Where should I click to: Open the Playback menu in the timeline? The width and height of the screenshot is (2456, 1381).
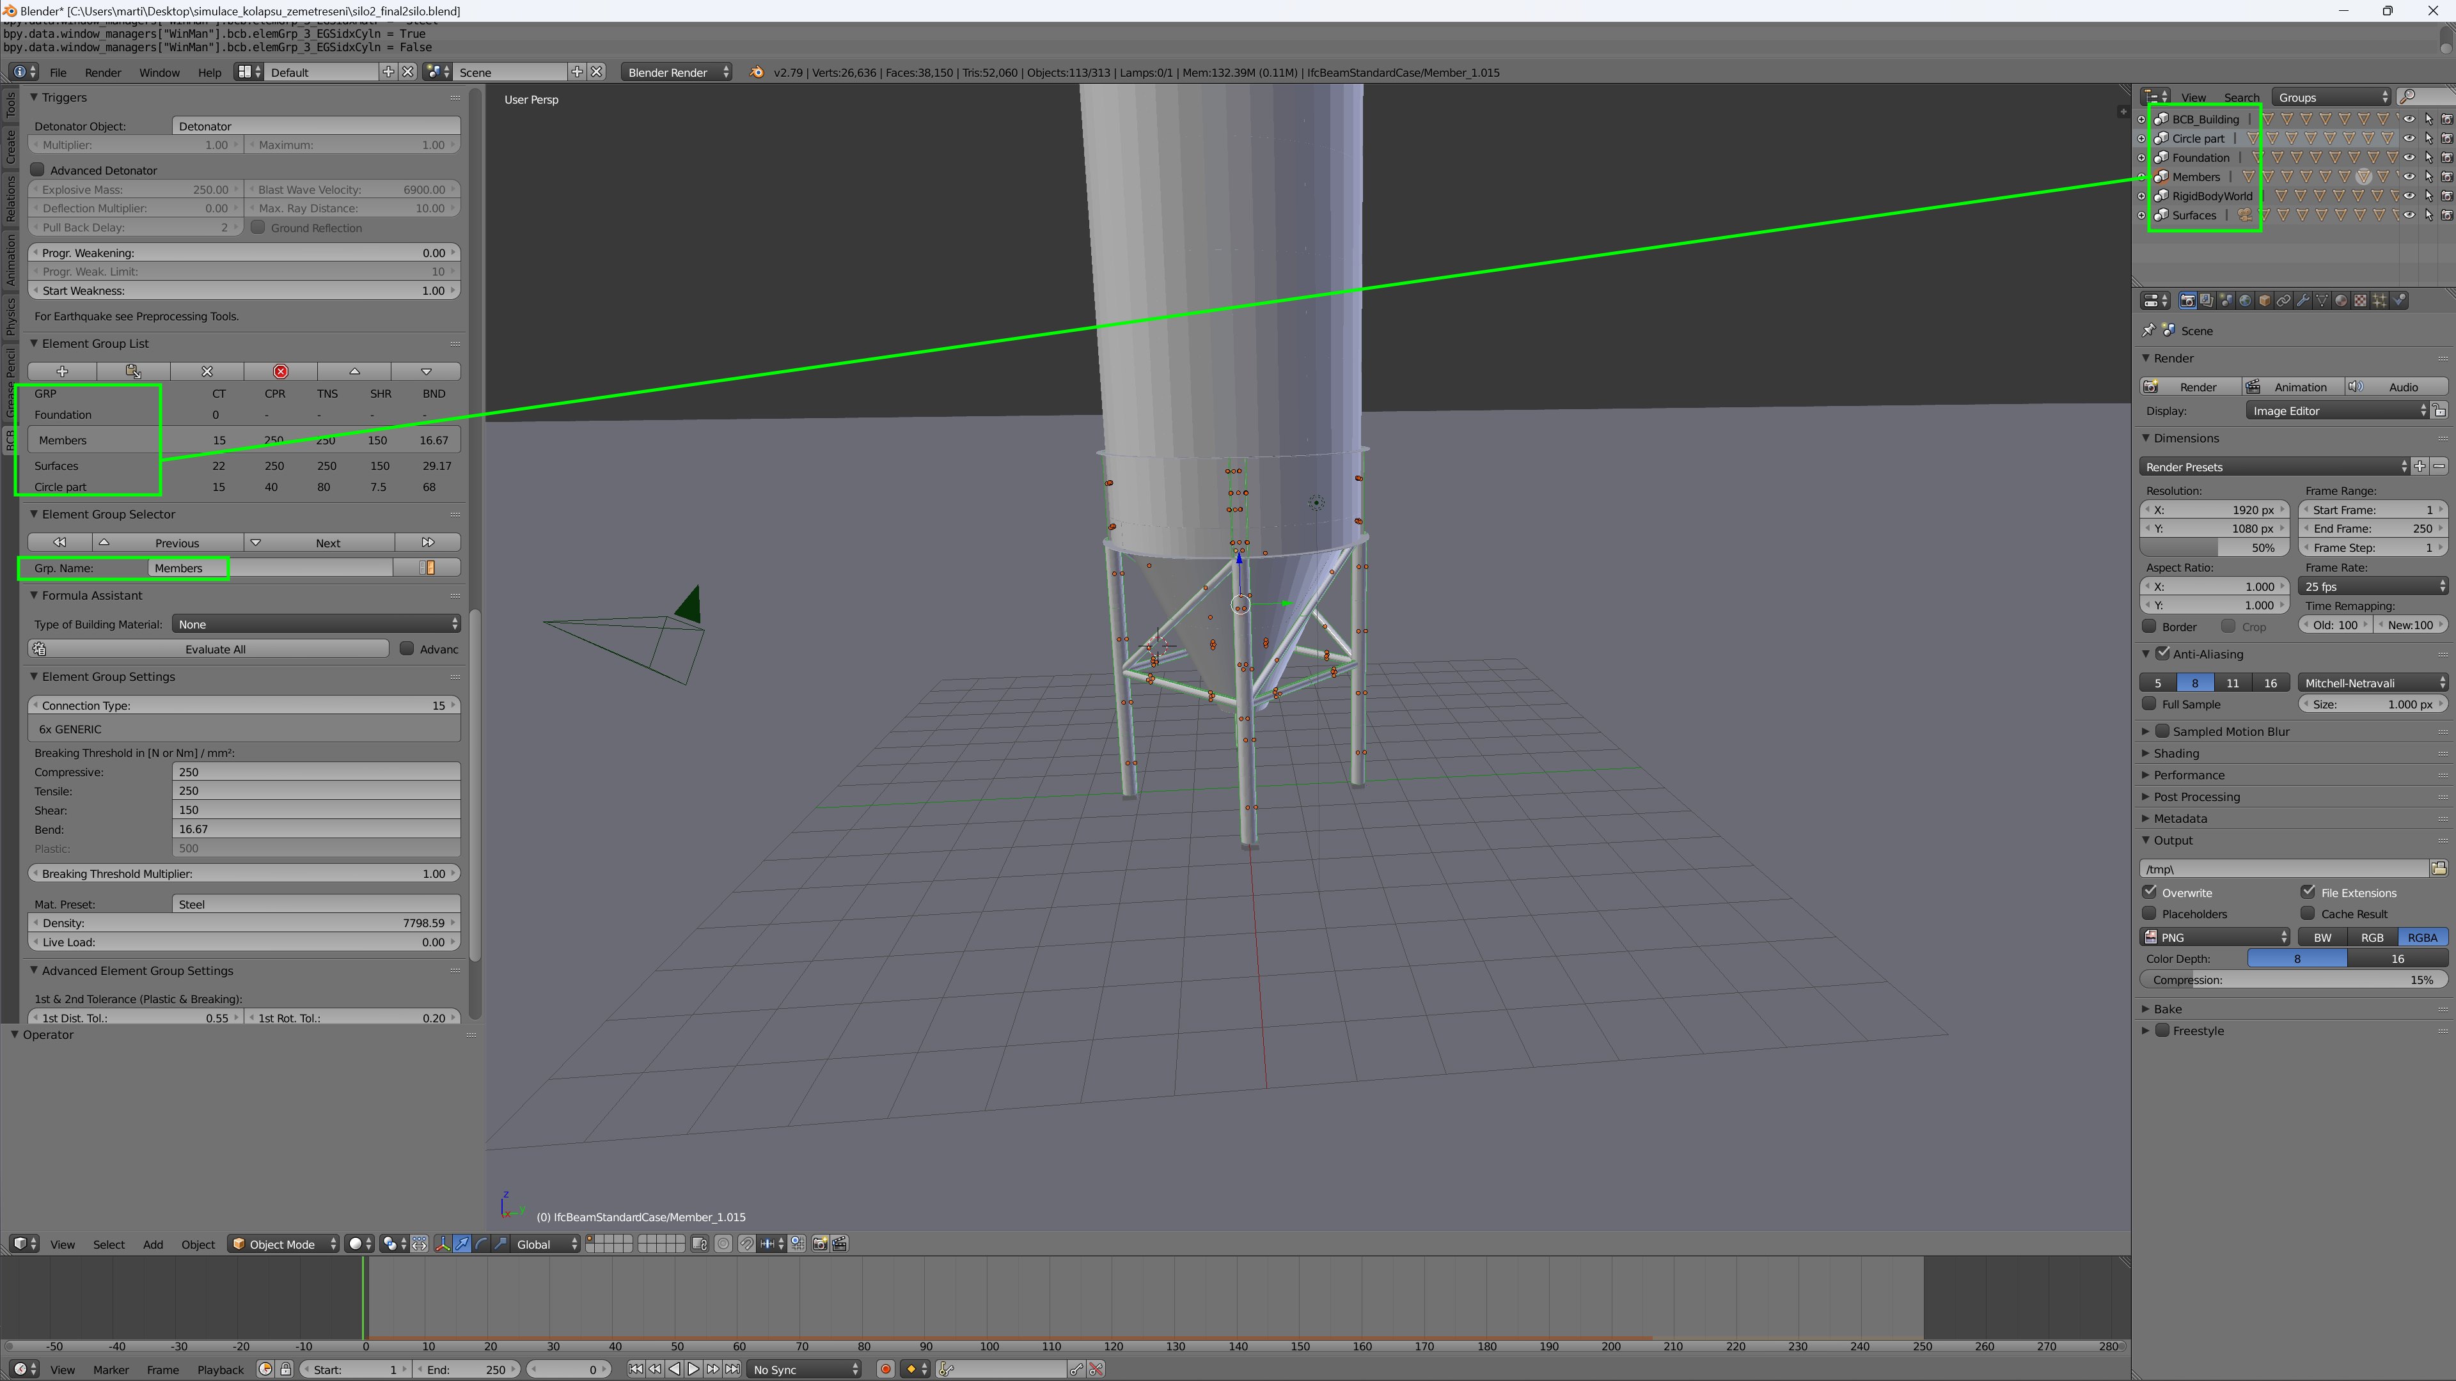click(x=220, y=1369)
